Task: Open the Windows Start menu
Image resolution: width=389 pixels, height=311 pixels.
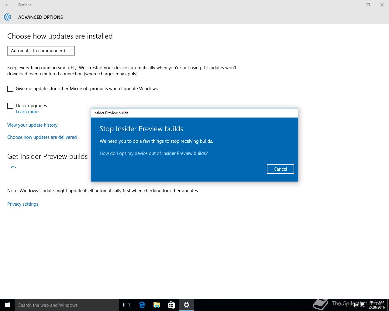Action: (x=7, y=305)
